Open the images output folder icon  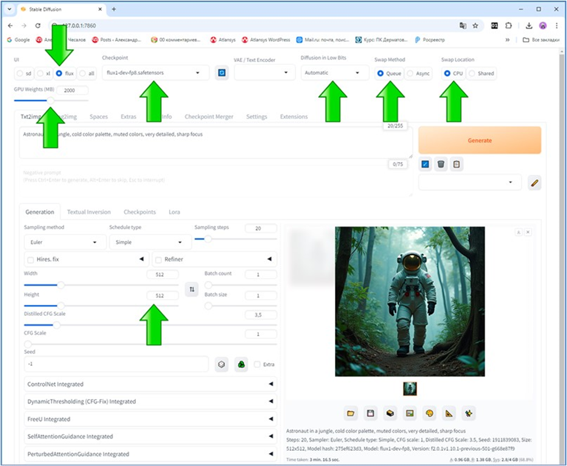click(x=351, y=413)
